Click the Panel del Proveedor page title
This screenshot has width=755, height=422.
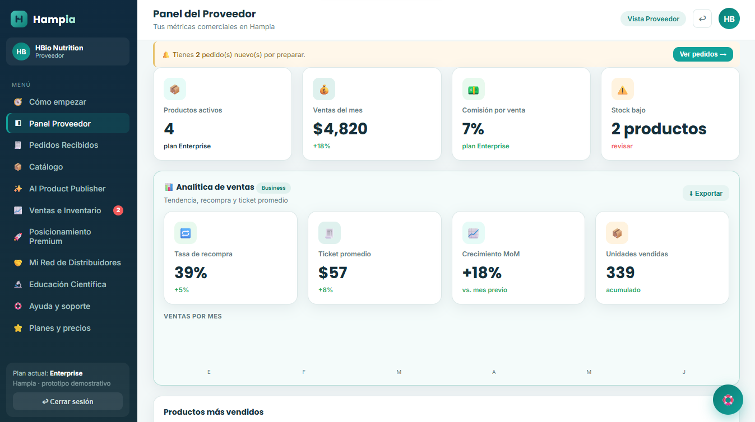205,14
